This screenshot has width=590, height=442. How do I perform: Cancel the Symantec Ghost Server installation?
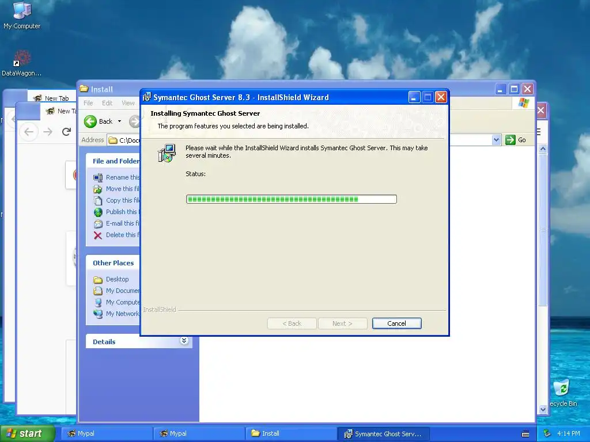pyautogui.click(x=396, y=323)
